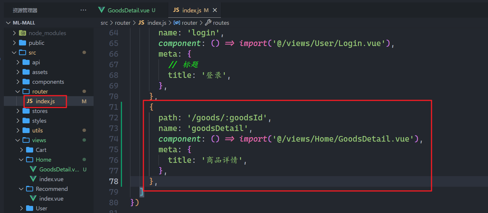Viewport: 488px width, 213px height.
Task: Click the 'login' name string on line 64
Action: 203,33
